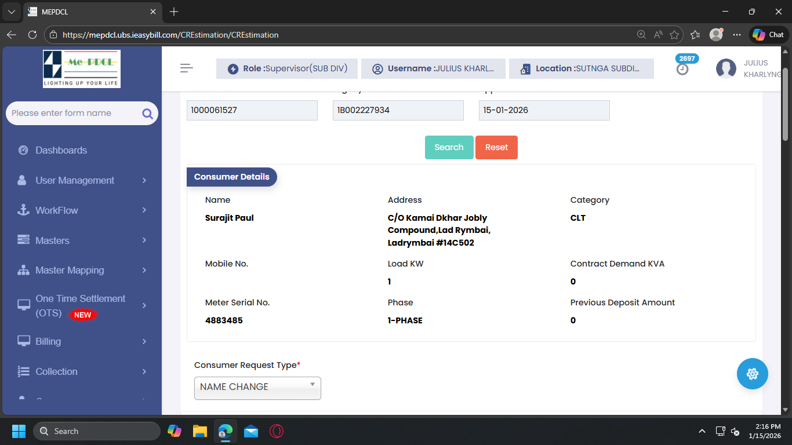Image resolution: width=792 pixels, height=445 pixels.
Task: Click the Username Julius chip
Action: [x=433, y=68]
